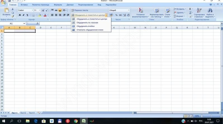Viewport: 223px width, 124px height.
Task: Click Удалить button in Ячейки group
Action: click(x=179, y=13)
